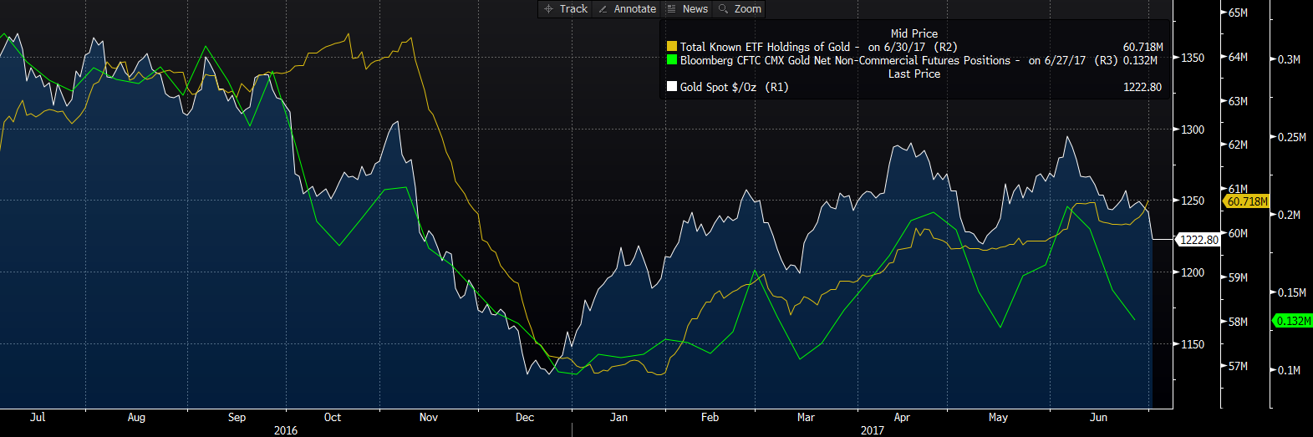Select the Gold Spot $/Oz legend entry
Viewport: 1313px width, 437px height.
pyautogui.click(x=721, y=87)
